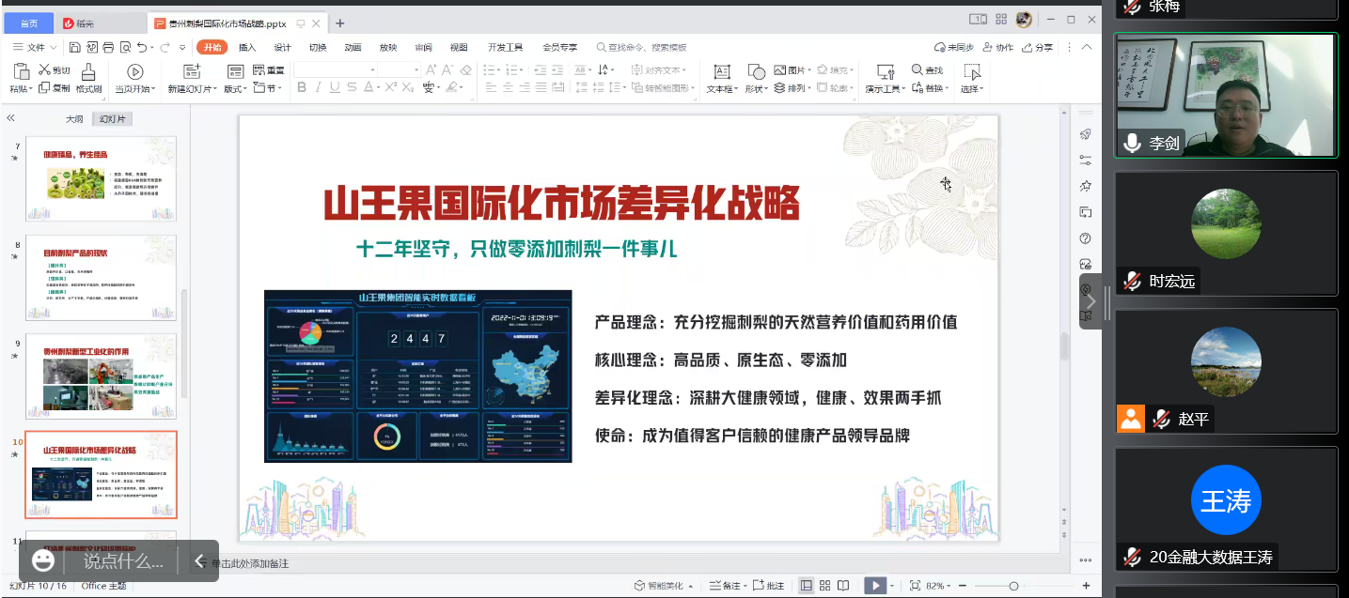Click the Save icon in quick access toolbar
The height and width of the screenshot is (598, 1349).
73,47
